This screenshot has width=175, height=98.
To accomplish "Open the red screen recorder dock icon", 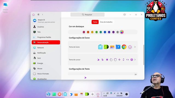I will pos(60,94).
